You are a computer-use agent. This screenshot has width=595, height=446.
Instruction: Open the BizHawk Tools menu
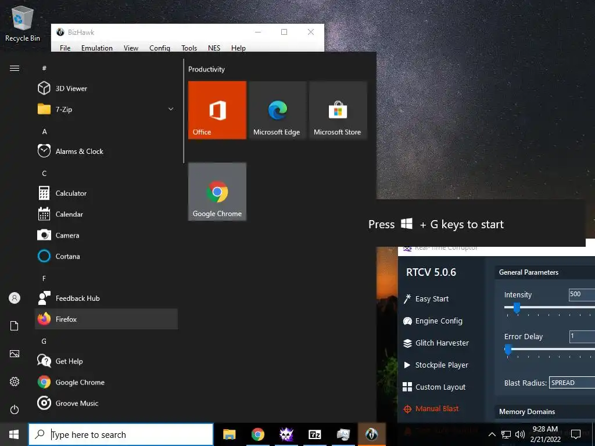pyautogui.click(x=189, y=48)
